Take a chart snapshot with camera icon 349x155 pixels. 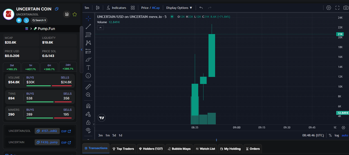point(346,8)
